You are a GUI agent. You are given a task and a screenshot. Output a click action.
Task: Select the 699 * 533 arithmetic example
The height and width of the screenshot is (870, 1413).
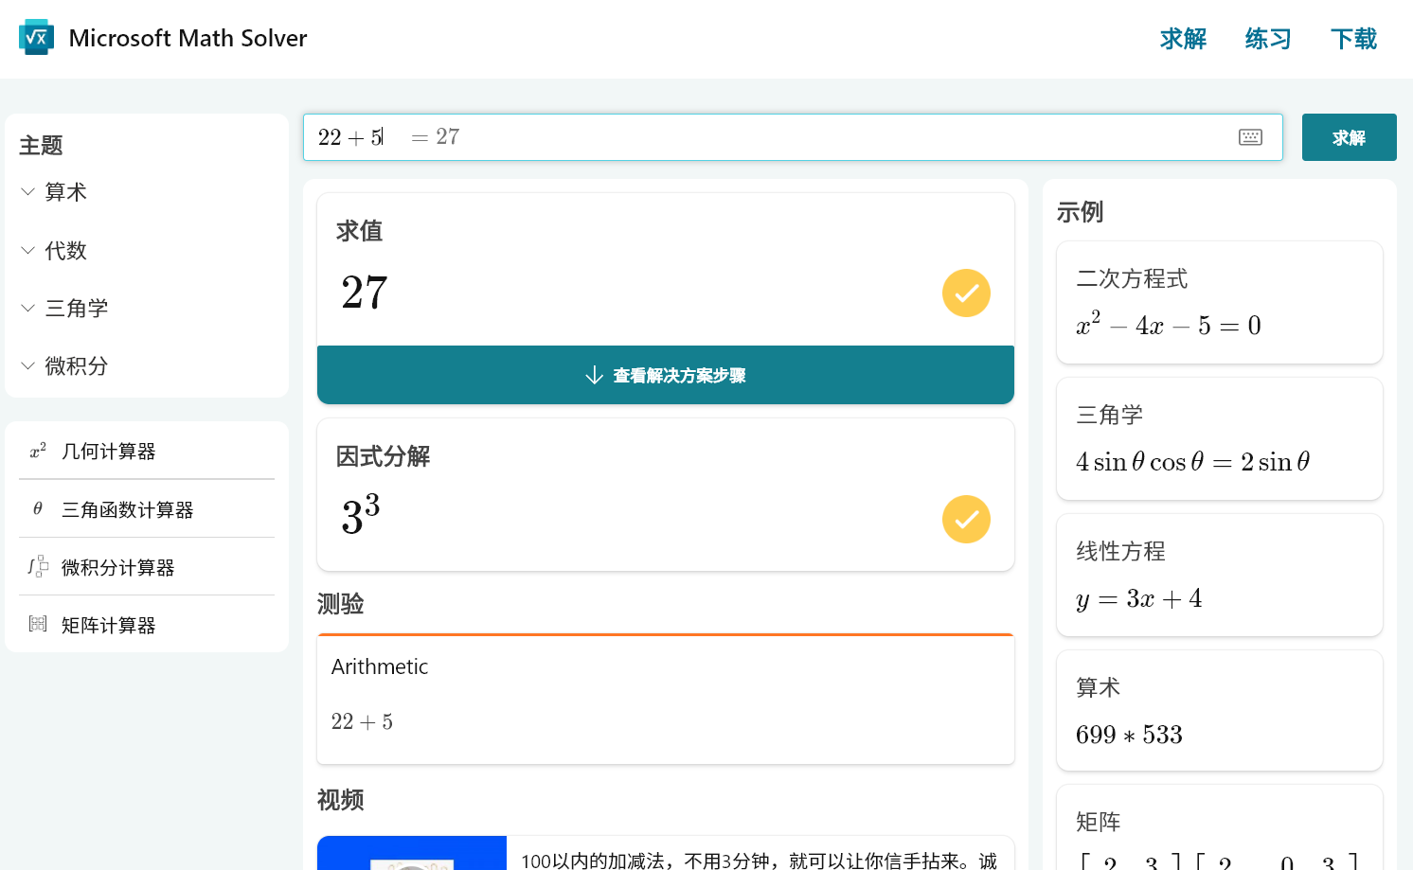1219,711
